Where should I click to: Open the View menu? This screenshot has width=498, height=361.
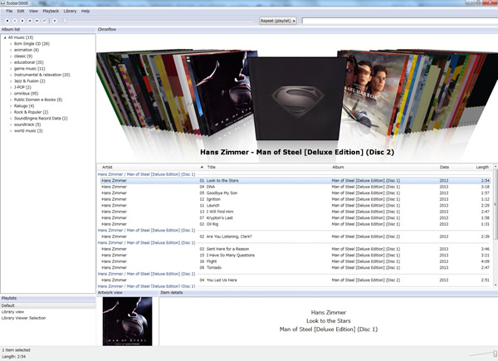(x=33, y=11)
